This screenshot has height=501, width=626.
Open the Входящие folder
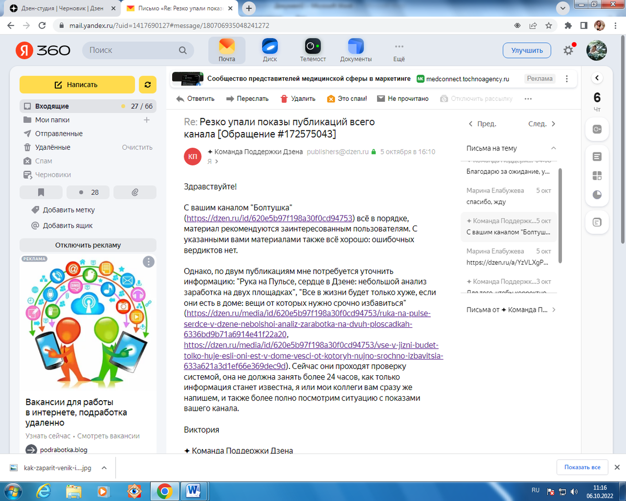click(x=88, y=106)
